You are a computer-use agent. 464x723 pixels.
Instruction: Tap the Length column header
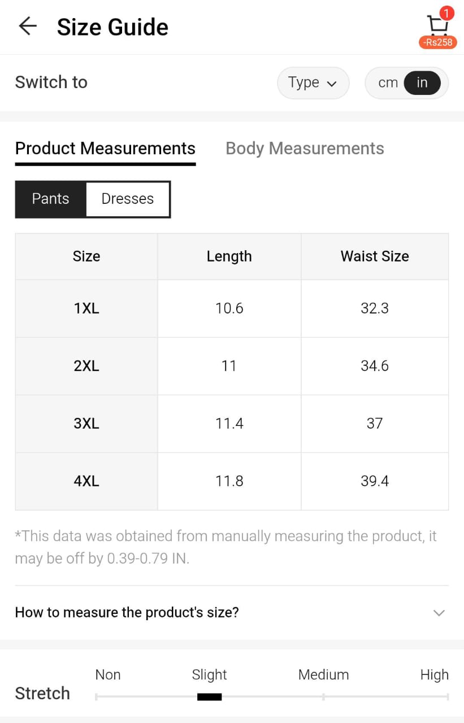(229, 256)
